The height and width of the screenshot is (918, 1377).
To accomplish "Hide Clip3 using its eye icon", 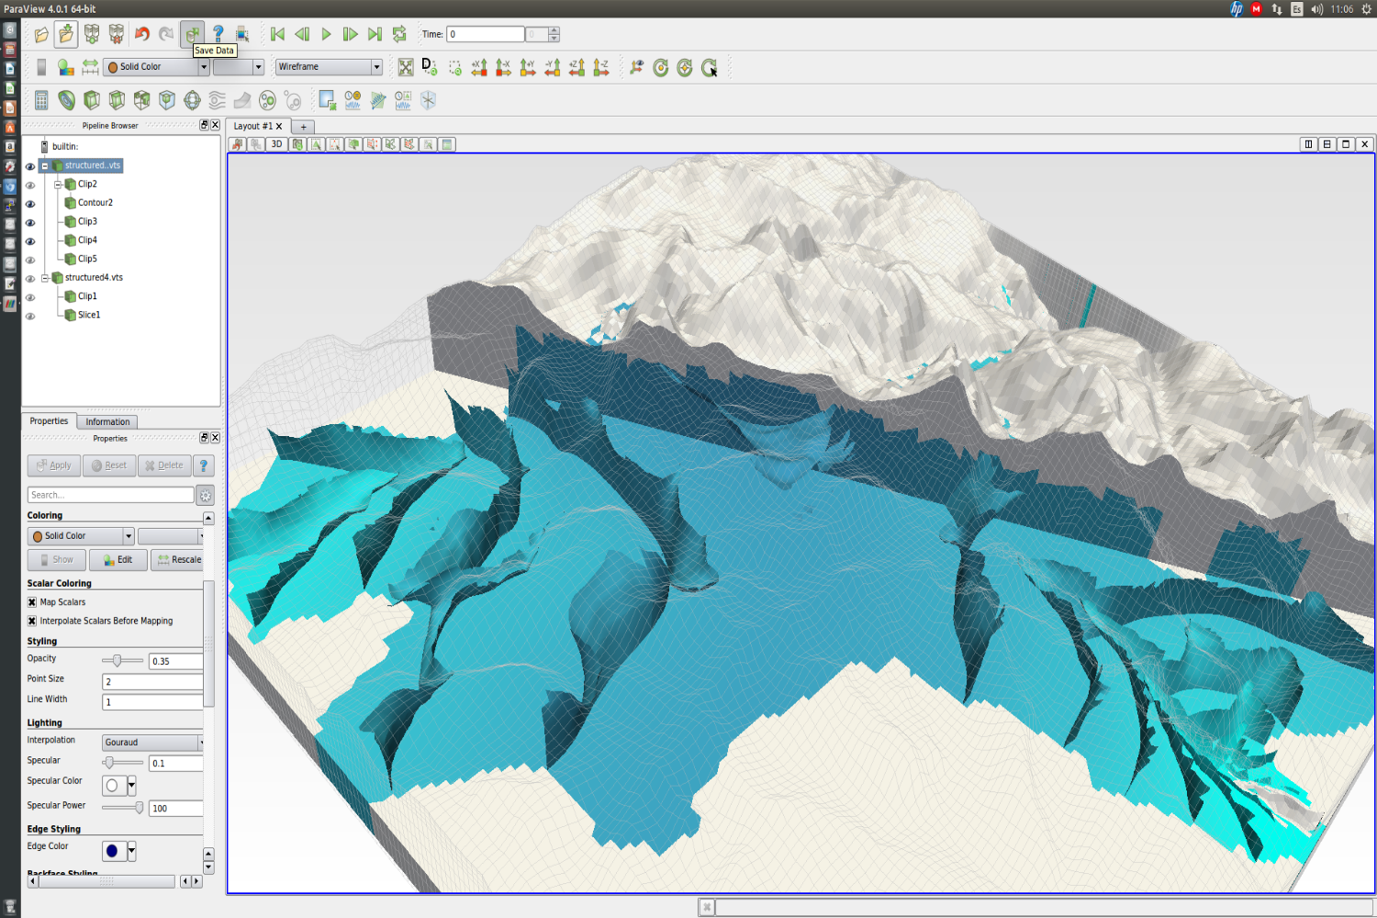I will click(x=30, y=223).
